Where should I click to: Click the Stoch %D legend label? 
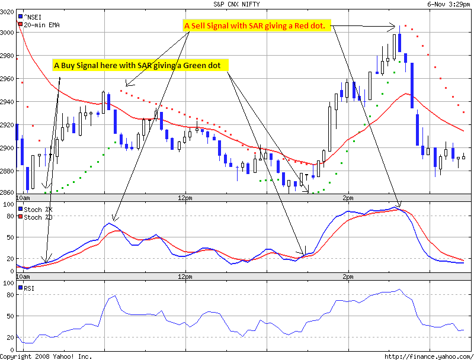38,217
